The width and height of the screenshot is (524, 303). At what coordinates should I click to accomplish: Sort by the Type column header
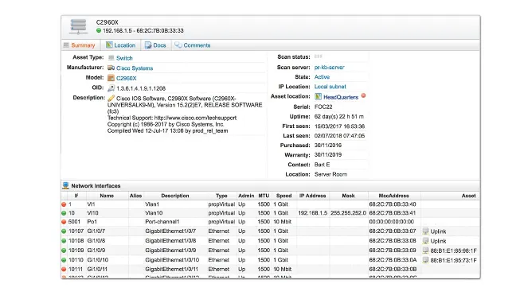(x=221, y=196)
